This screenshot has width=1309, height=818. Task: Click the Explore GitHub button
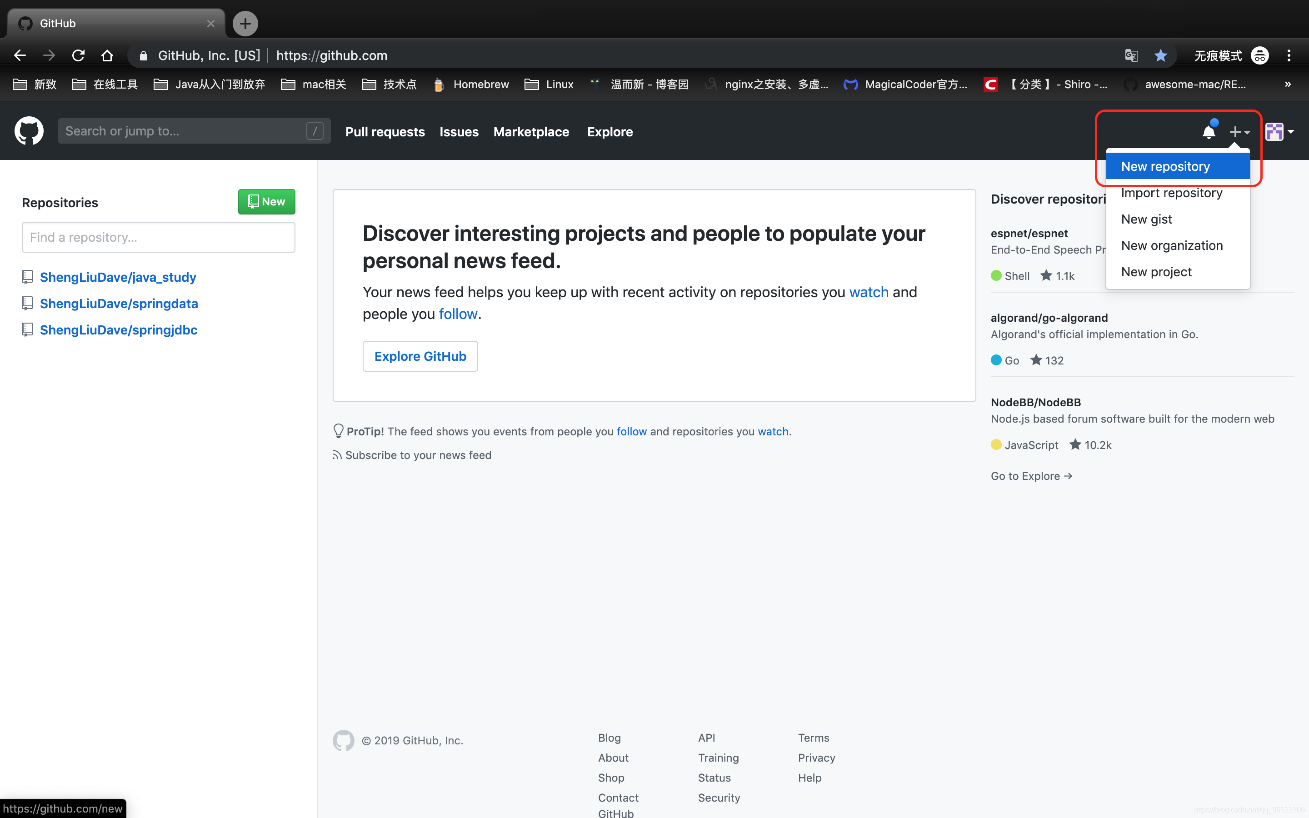(420, 356)
